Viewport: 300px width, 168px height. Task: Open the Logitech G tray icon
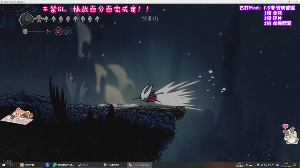pos(254,165)
